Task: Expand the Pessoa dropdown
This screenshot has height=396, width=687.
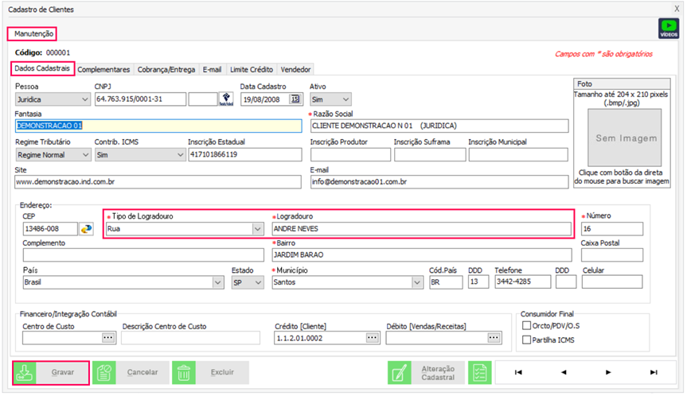Action: (85, 99)
